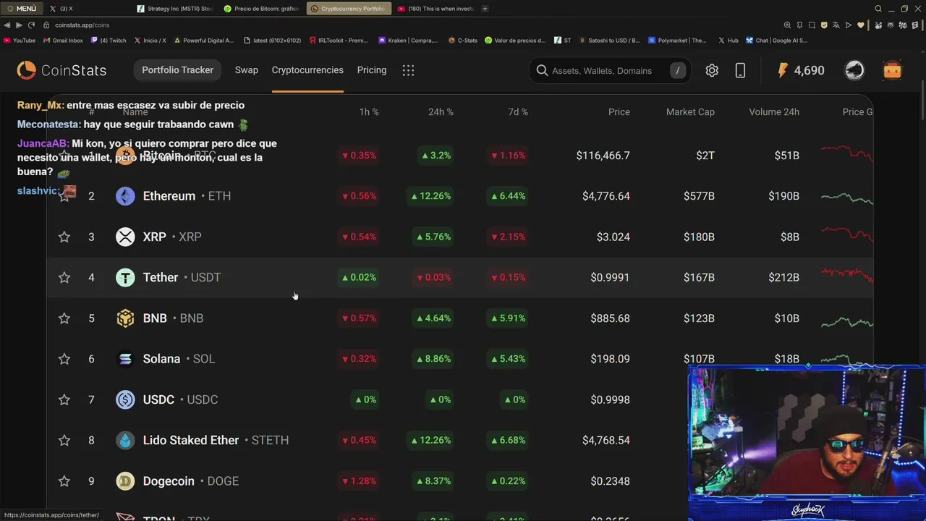The image size is (926, 521).
Task: Open the Lido Staked Ether page link
Action: (x=216, y=440)
